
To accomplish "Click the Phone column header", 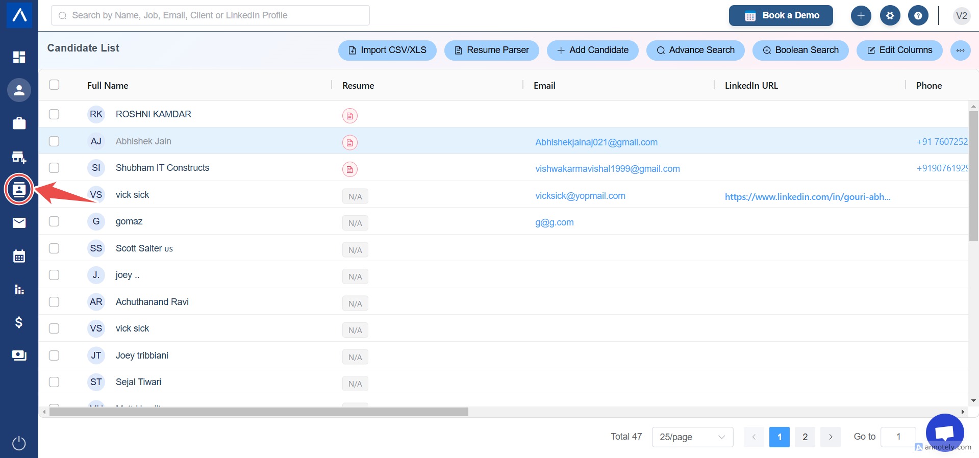I will (929, 86).
